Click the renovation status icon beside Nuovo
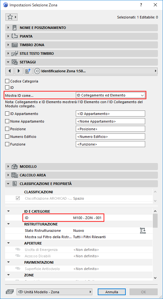 [143, 231]
